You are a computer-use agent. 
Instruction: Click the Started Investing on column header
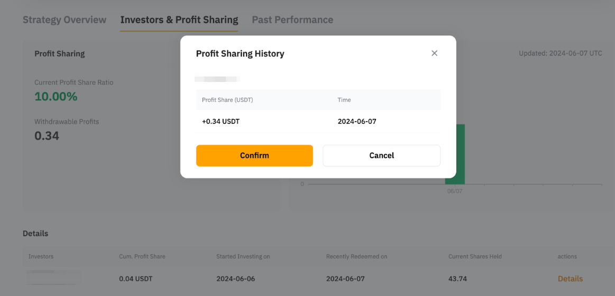[x=243, y=256]
